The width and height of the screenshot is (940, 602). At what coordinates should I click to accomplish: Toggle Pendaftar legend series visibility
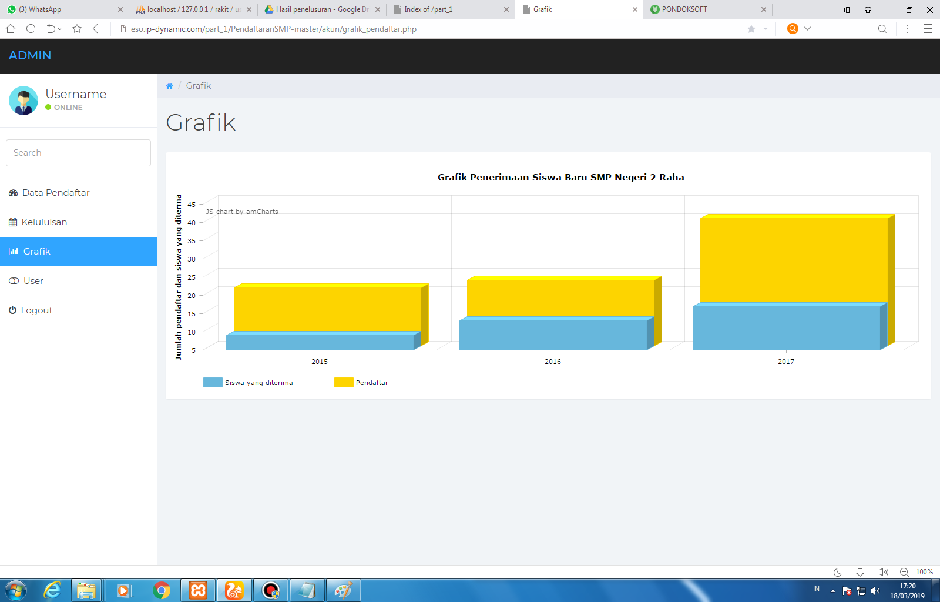[x=344, y=383]
